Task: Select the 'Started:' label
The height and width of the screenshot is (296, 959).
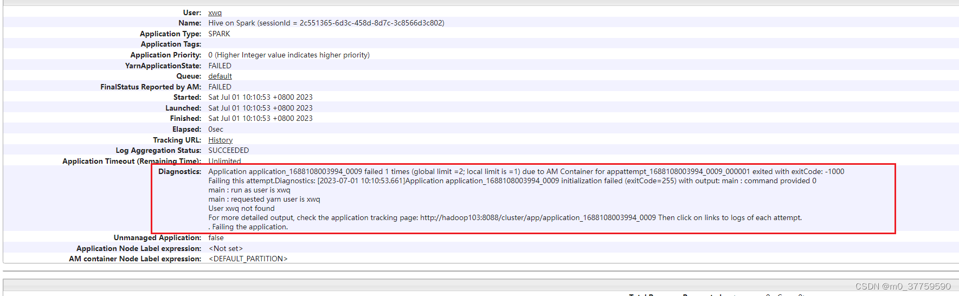Action: 188,98
